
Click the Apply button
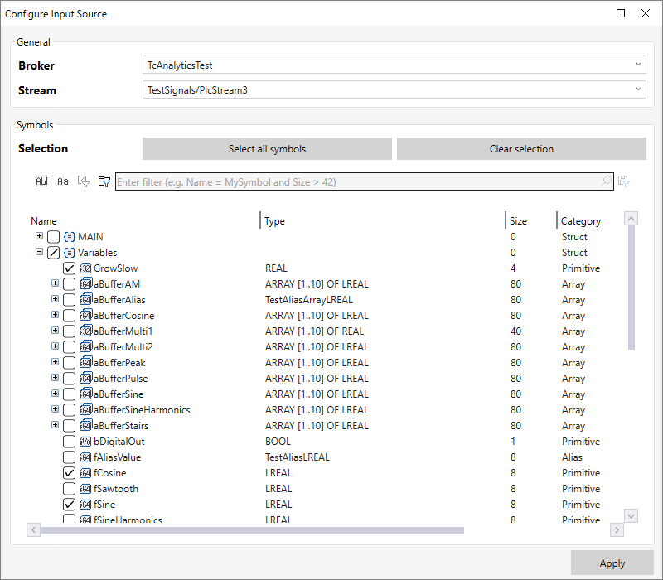pos(612,563)
